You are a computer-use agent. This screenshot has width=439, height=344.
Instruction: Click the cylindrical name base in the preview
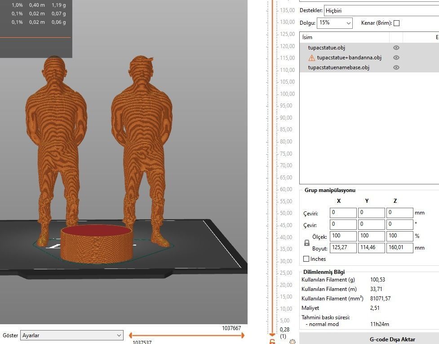(97, 243)
